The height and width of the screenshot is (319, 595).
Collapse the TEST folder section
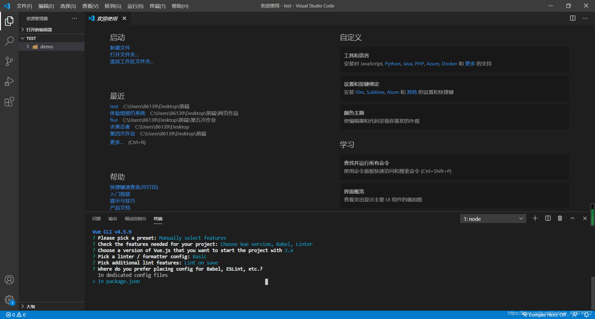(51, 38)
